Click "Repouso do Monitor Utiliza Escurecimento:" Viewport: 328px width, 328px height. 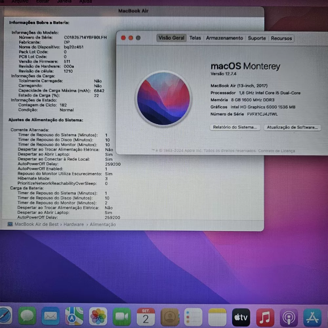[x=60, y=174]
